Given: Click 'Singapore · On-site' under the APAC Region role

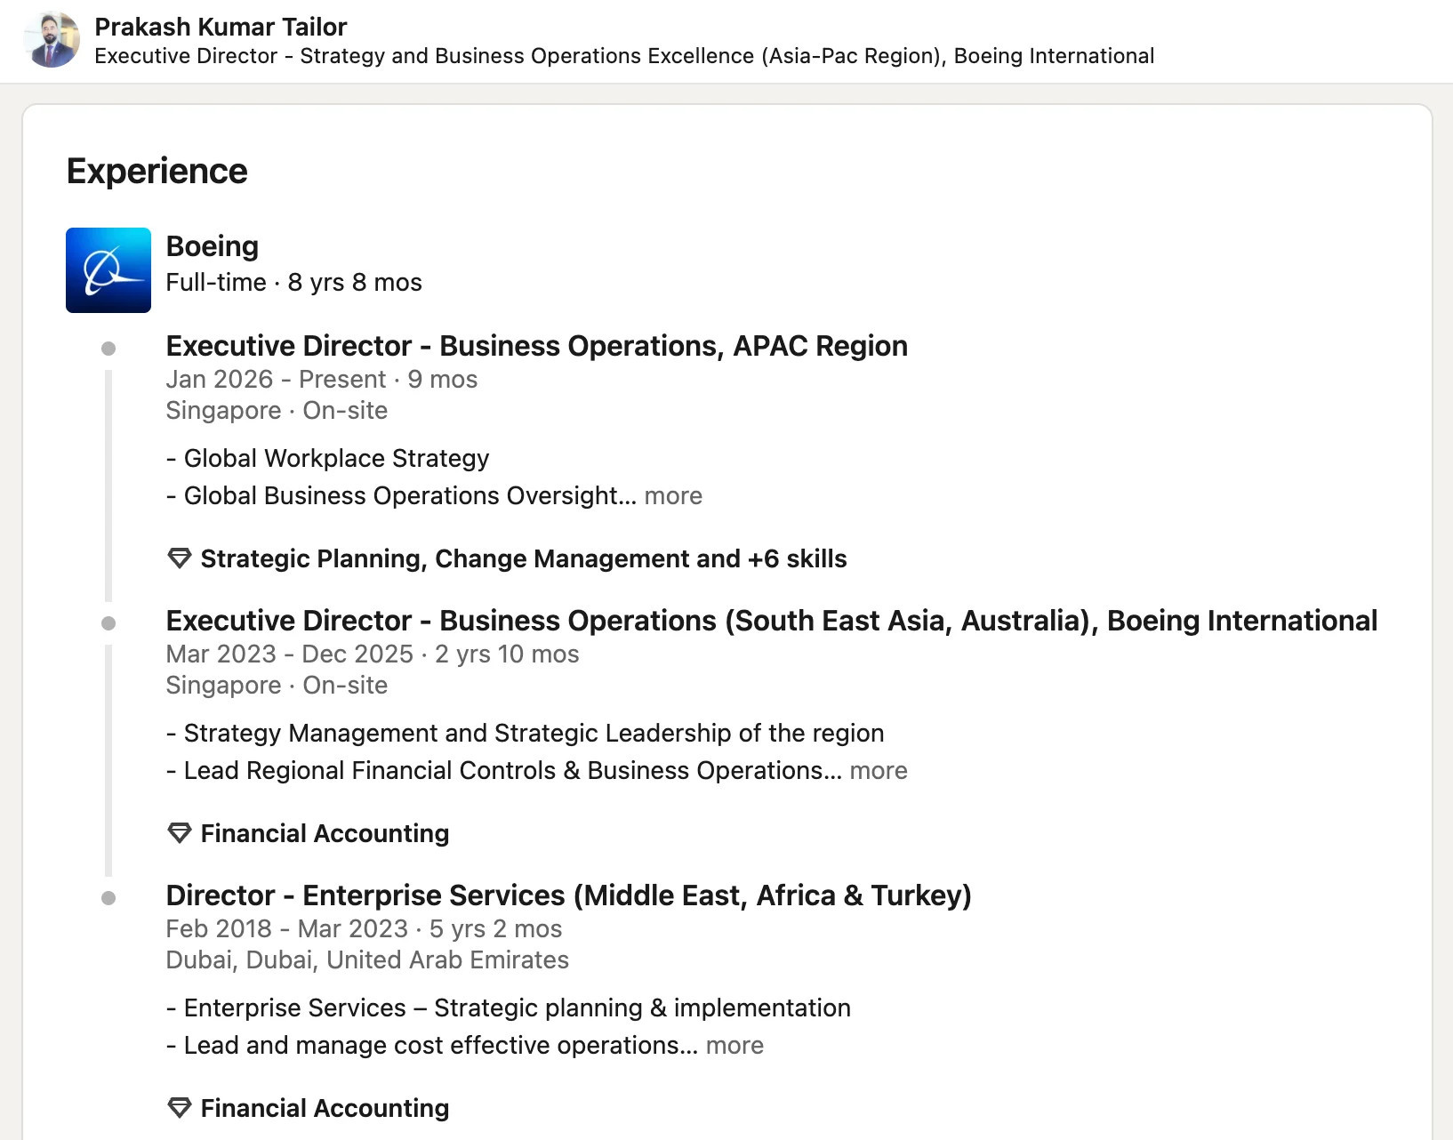Looking at the screenshot, I should coord(277,411).
